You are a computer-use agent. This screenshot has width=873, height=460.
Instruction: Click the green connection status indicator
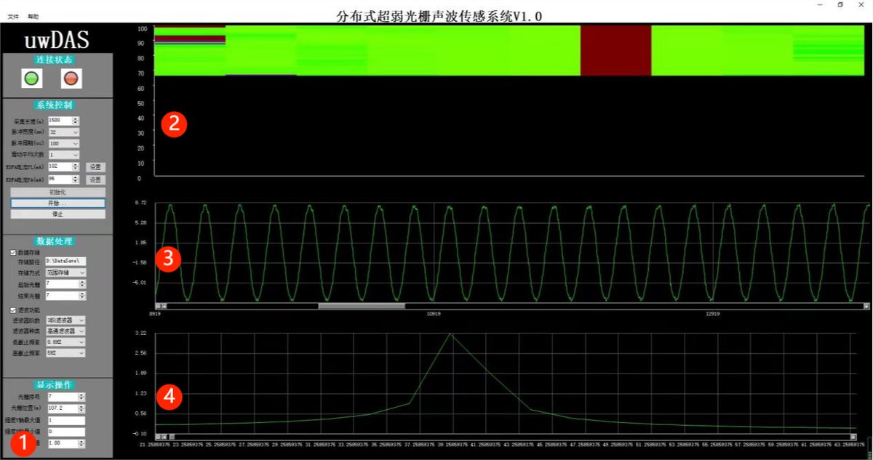pos(31,78)
